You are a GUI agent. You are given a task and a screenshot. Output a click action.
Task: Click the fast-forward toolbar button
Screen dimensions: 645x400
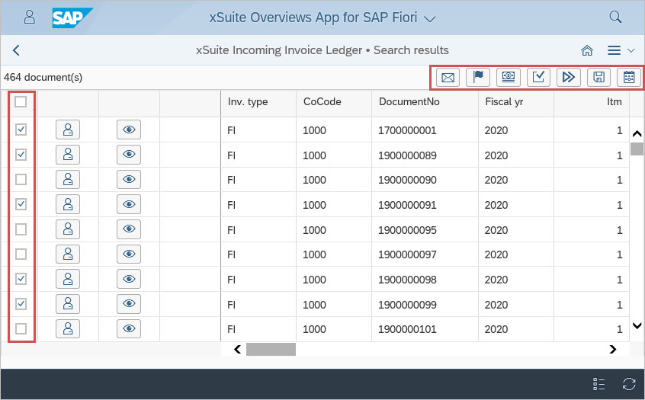click(569, 77)
